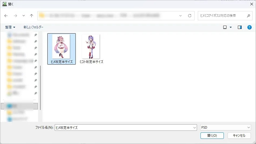Select the ミコト改定半サイズ thumbnail
256x144 pixels.
point(91,46)
